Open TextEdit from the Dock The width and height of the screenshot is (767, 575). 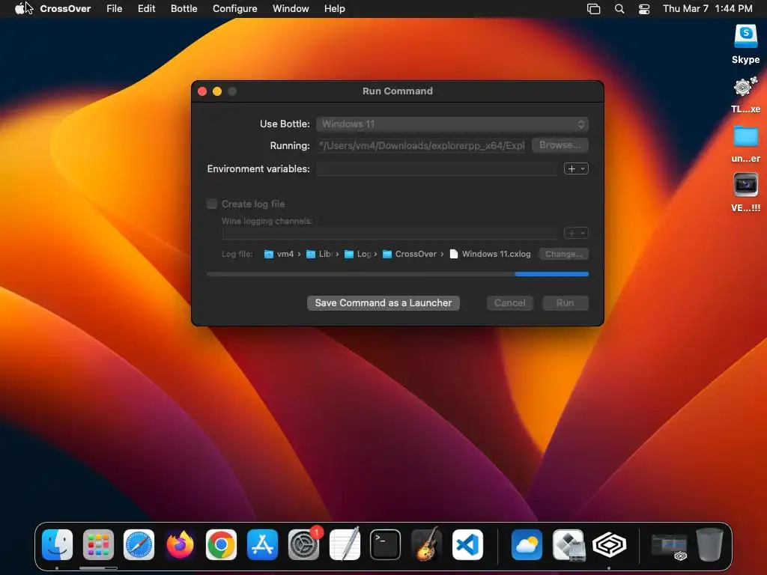tap(345, 544)
